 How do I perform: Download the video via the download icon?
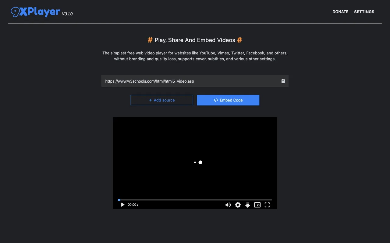tap(247, 205)
